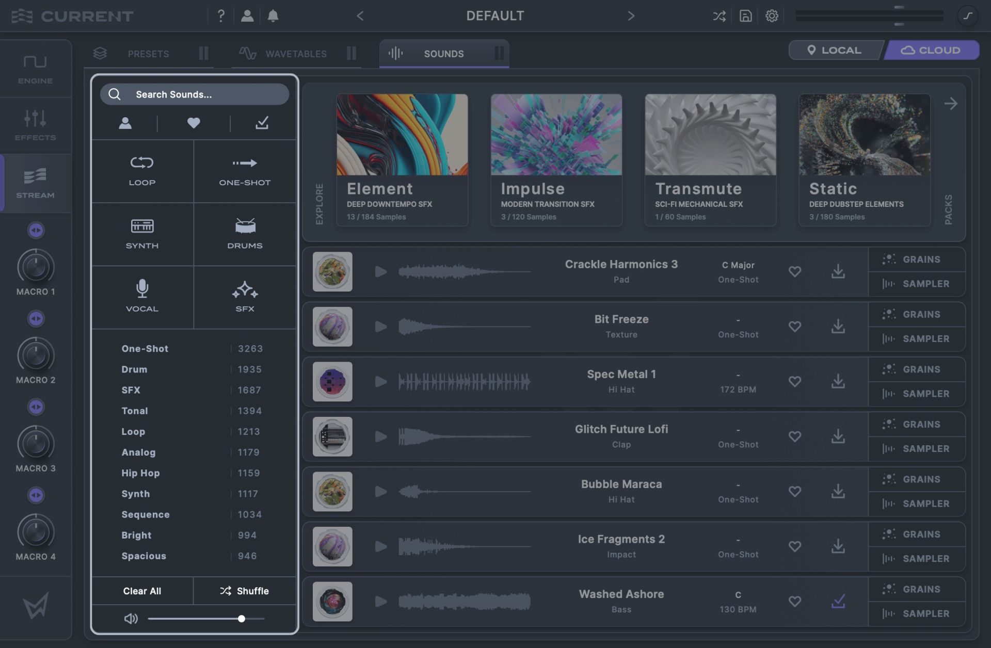Download the Spec Metal 1 sound
This screenshot has height=648, width=991.
(838, 381)
